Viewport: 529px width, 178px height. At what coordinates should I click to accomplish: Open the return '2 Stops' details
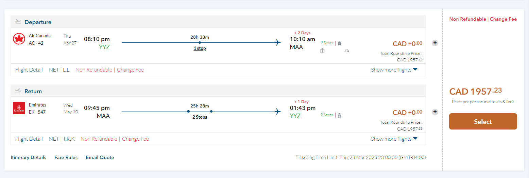200,117
